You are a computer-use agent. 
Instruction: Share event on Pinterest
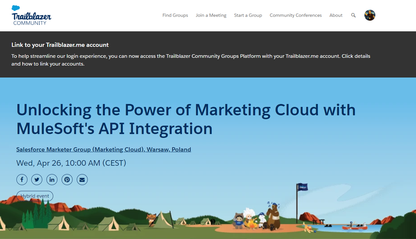click(67, 180)
